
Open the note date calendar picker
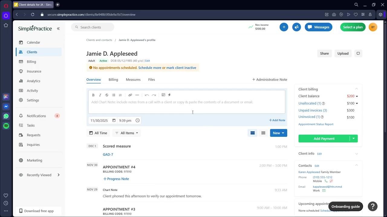click(x=114, y=121)
